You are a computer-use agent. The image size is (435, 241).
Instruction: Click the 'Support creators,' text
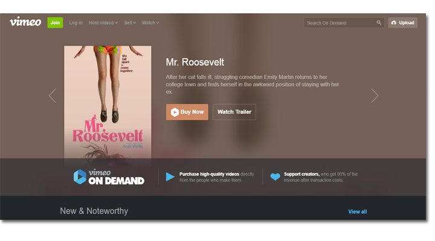tap(301, 174)
